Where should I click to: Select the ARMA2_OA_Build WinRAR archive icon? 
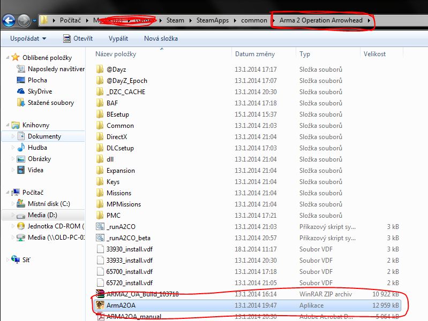point(100,294)
